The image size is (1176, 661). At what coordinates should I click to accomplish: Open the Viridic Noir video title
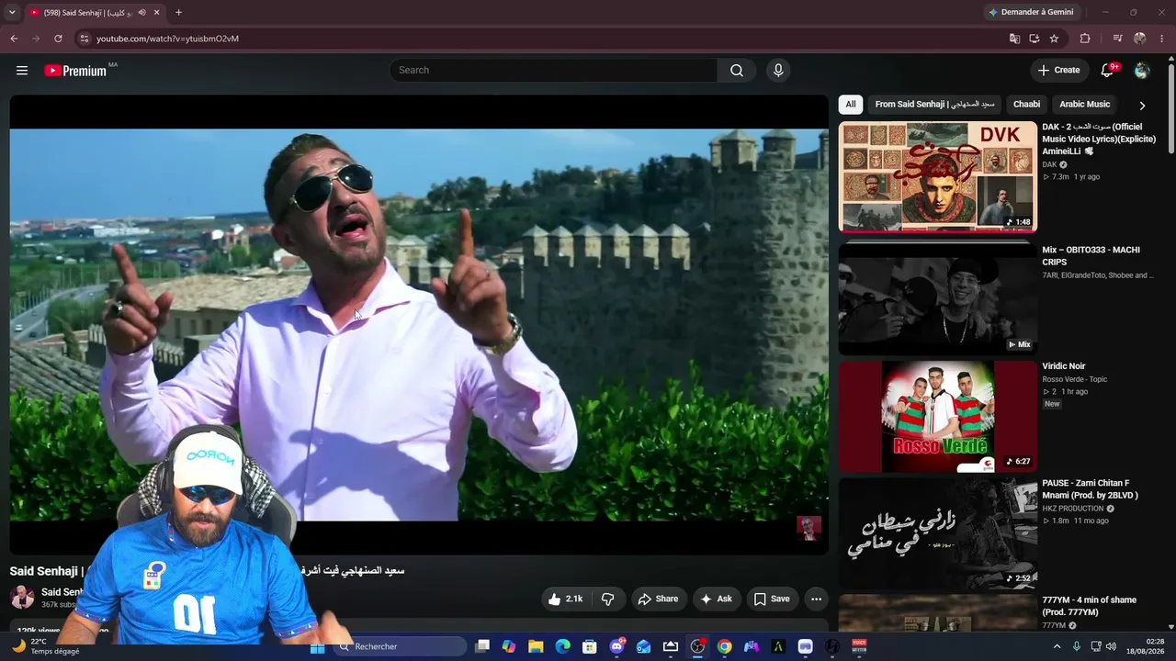[x=1064, y=366]
